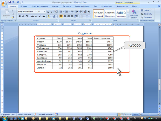Apply the Обычный style

pyautogui.click(x=98, y=14)
